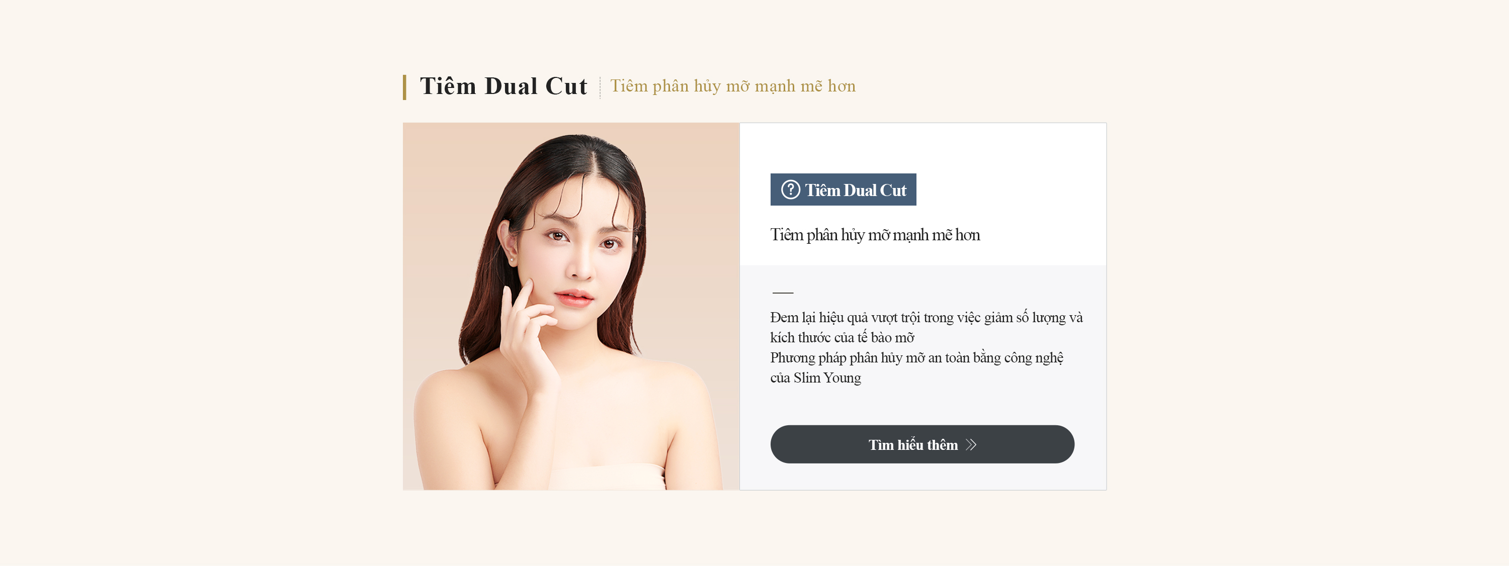1509x566 pixels.
Task: Click the bold Tiêm Dual Cut page heading
Action: click(x=503, y=86)
